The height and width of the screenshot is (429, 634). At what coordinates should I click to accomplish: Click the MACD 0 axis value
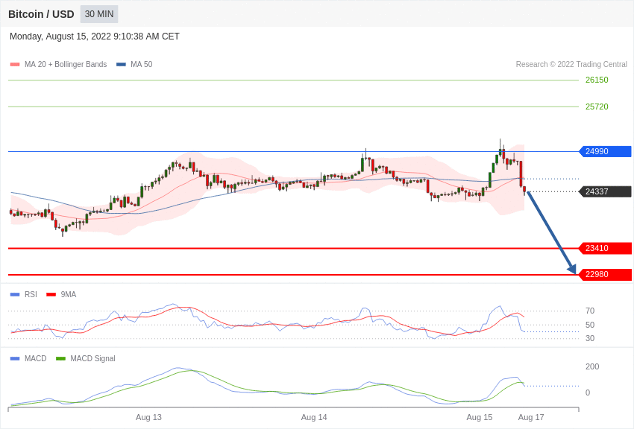coord(588,393)
